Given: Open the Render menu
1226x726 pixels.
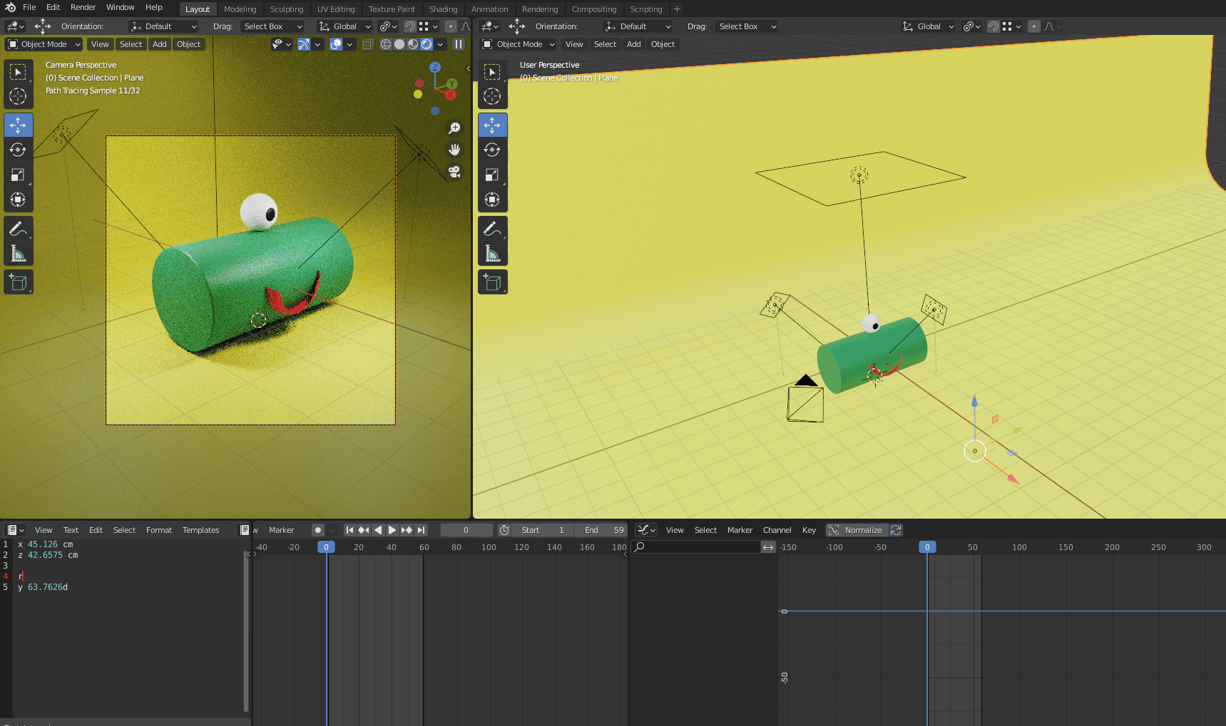Looking at the screenshot, I should 83,7.
